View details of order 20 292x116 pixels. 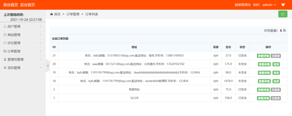(264, 64)
